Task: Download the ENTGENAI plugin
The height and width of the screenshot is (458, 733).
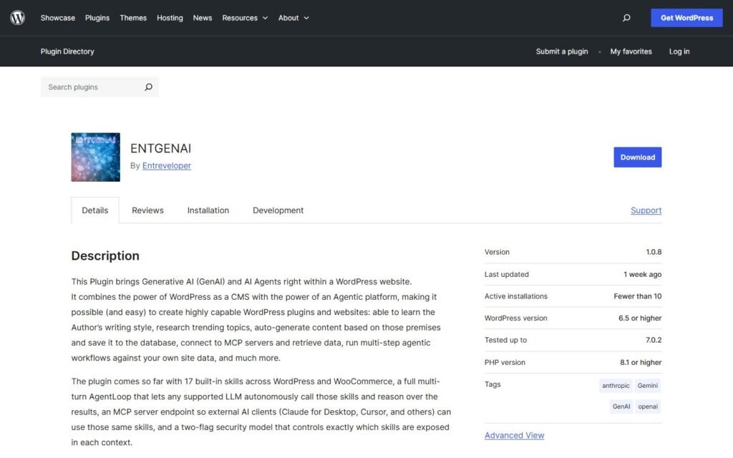Action: coord(638,157)
